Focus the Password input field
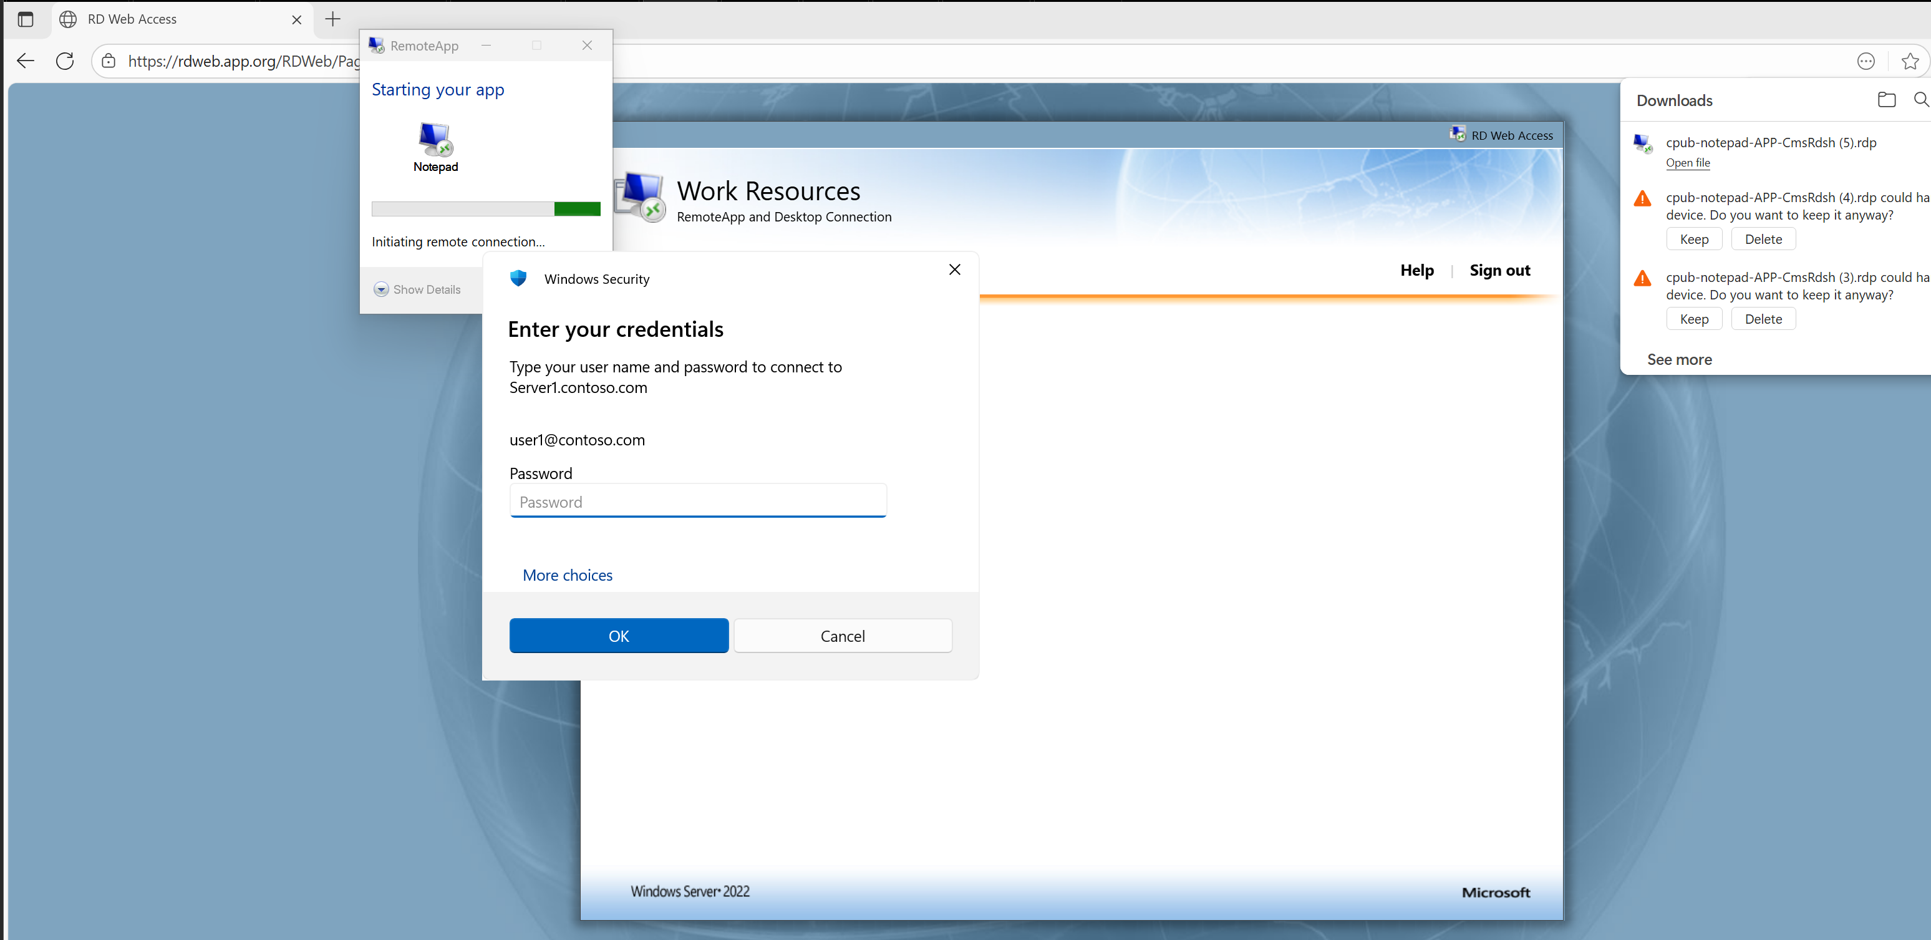Screen dimensions: 1931x940 pyautogui.click(x=698, y=501)
